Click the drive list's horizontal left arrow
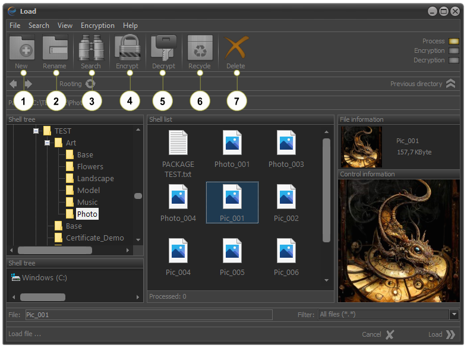 pos(14,297)
